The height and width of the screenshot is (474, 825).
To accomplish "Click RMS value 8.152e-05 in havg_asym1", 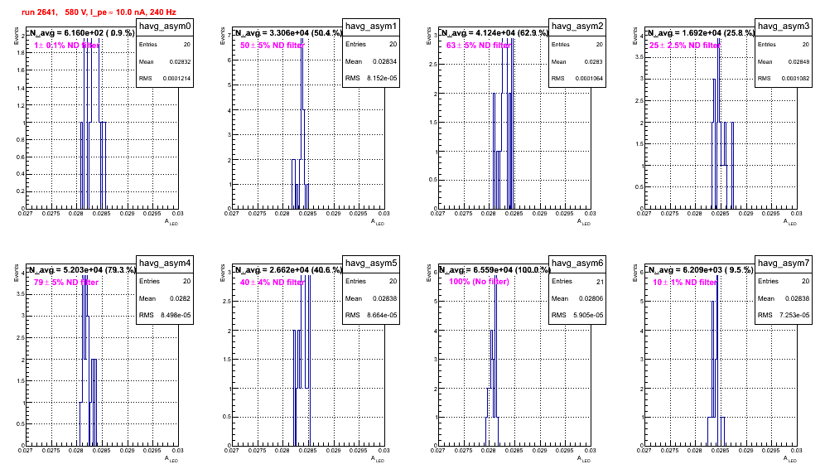I will pos(383,79).
